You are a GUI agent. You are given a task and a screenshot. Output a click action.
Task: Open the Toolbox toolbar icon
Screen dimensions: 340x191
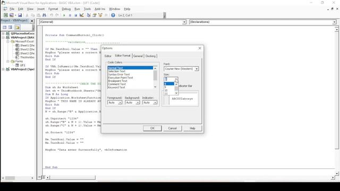click(106, 15)
